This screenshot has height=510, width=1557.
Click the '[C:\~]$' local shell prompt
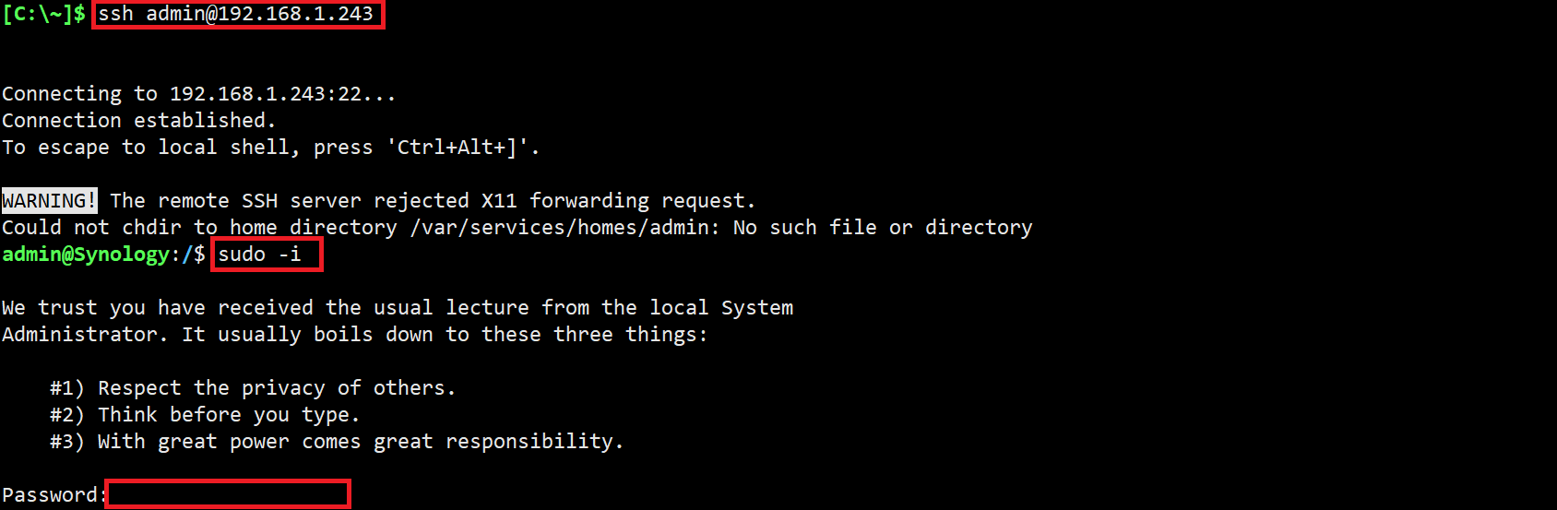43,14
